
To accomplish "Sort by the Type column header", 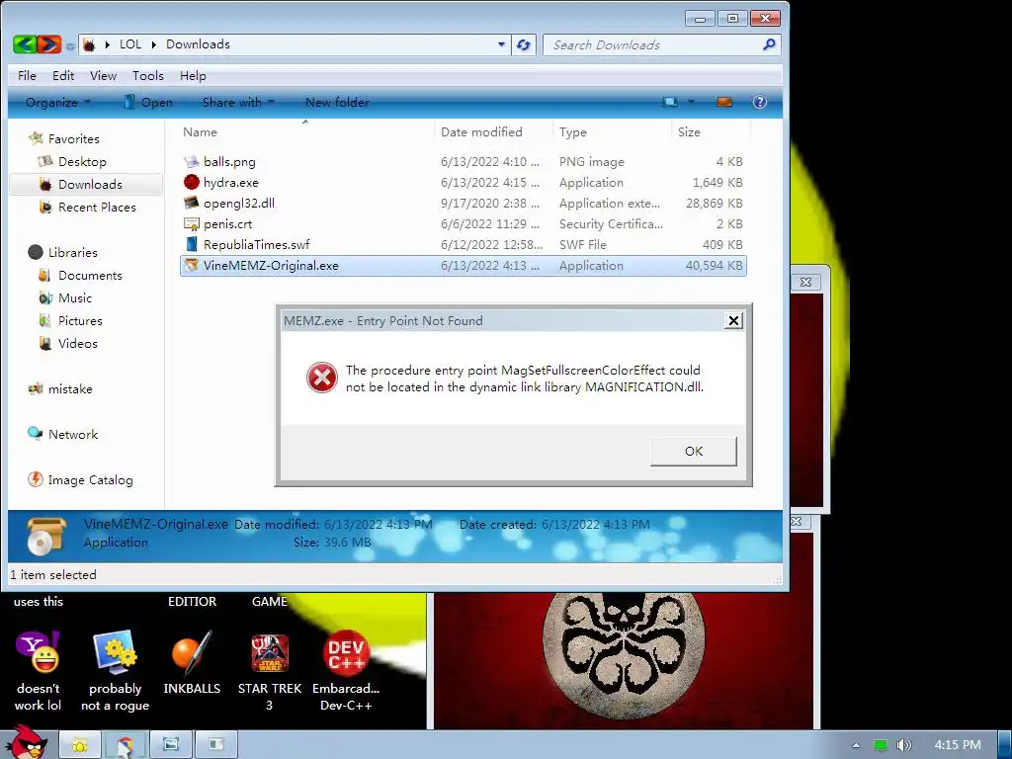I will pos(612,131).
